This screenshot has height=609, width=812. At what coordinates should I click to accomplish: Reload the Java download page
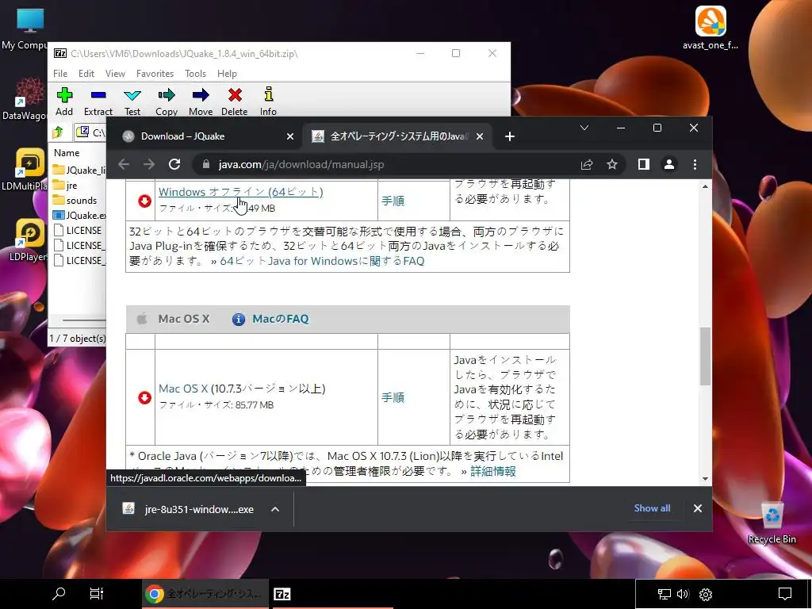point(174,164)
